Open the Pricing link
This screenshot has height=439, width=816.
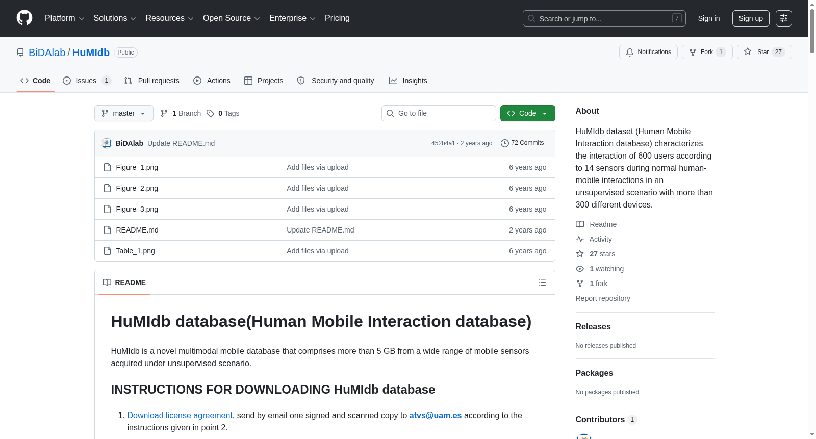pos(337,18)
